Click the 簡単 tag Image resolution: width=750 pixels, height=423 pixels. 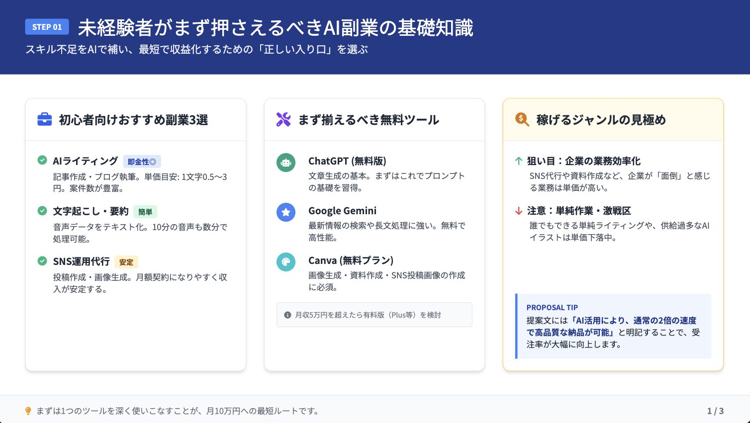(145, 212)
